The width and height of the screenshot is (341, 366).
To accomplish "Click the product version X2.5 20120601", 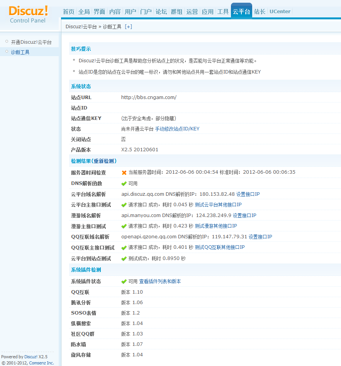I will [140, 150].
